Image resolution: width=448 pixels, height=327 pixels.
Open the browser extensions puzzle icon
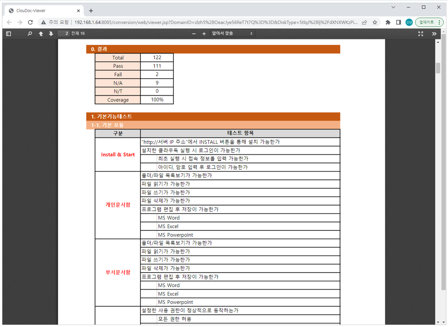(388, 22)
